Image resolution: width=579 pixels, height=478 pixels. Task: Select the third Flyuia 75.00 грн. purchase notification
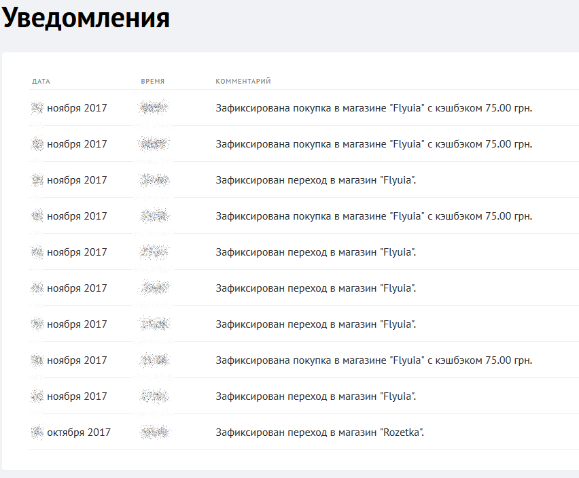coord(374,216)
